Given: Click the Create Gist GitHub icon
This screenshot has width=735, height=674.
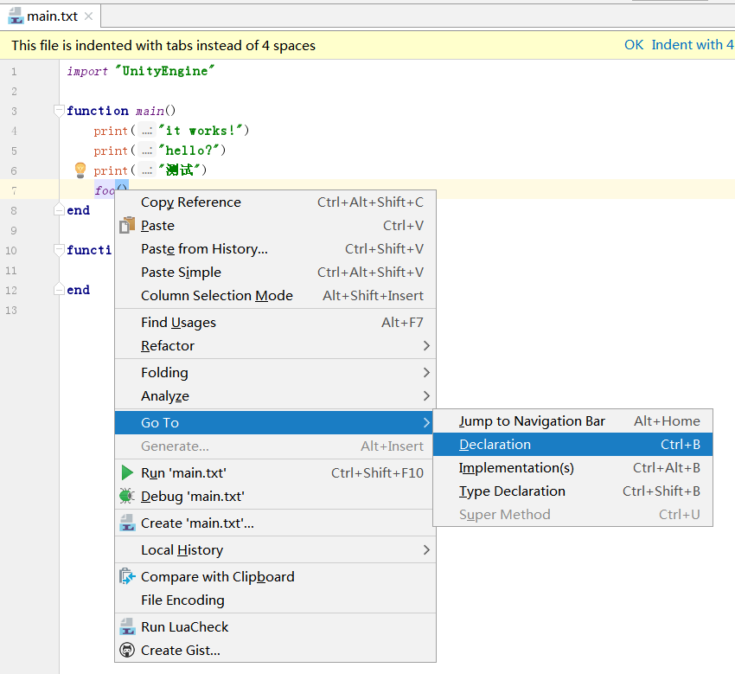Looking at the screenshot, I should (x=127, y=650).
